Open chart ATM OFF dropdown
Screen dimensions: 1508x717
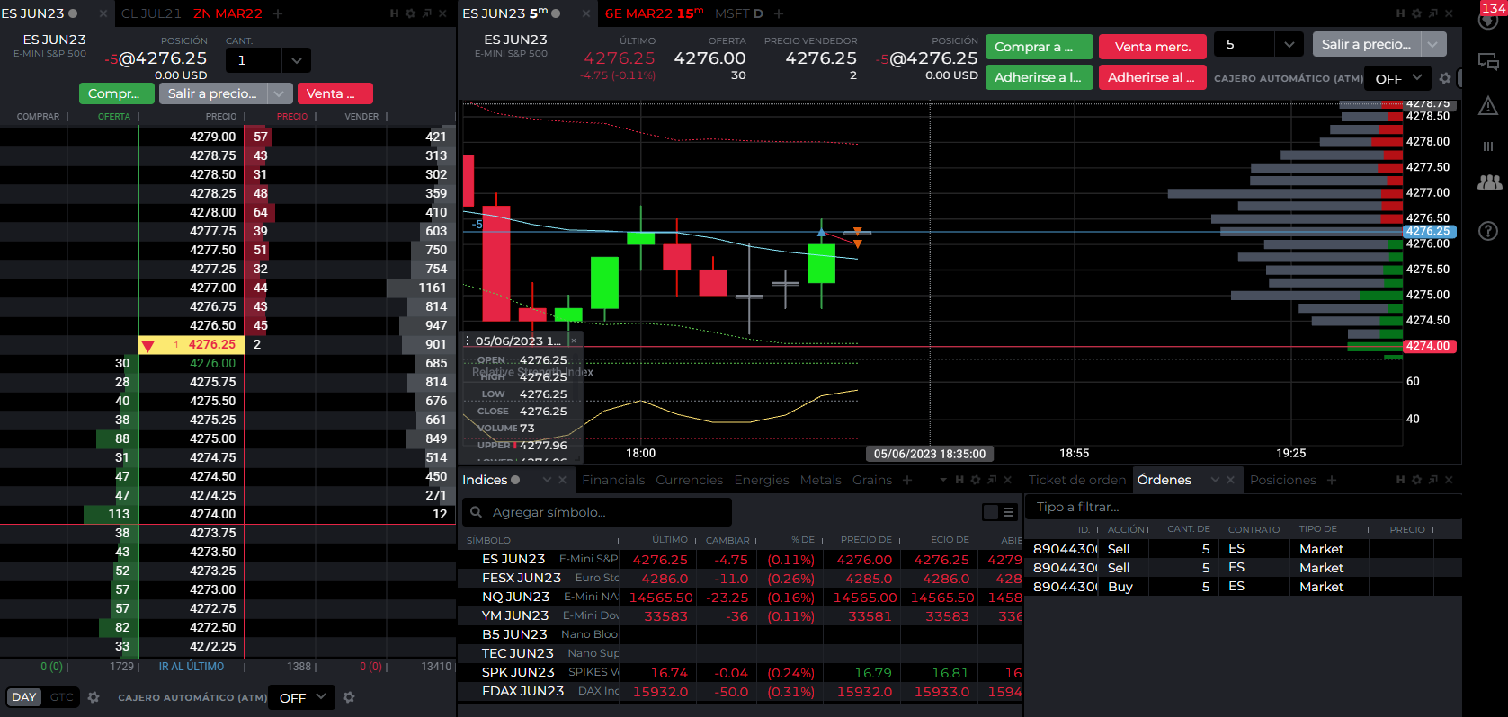click(1397, 78)
